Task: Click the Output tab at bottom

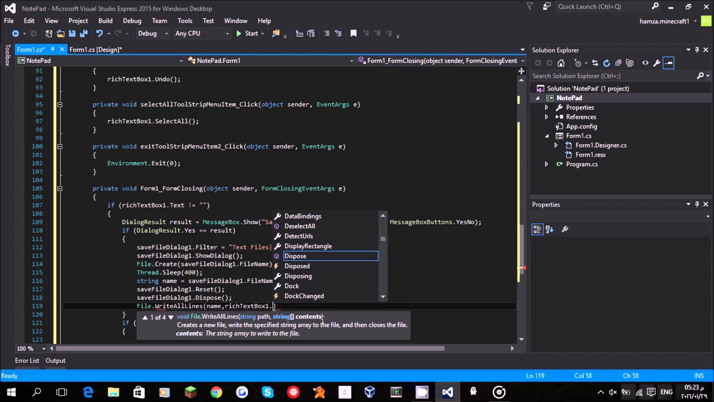Action: pos(55,360)
